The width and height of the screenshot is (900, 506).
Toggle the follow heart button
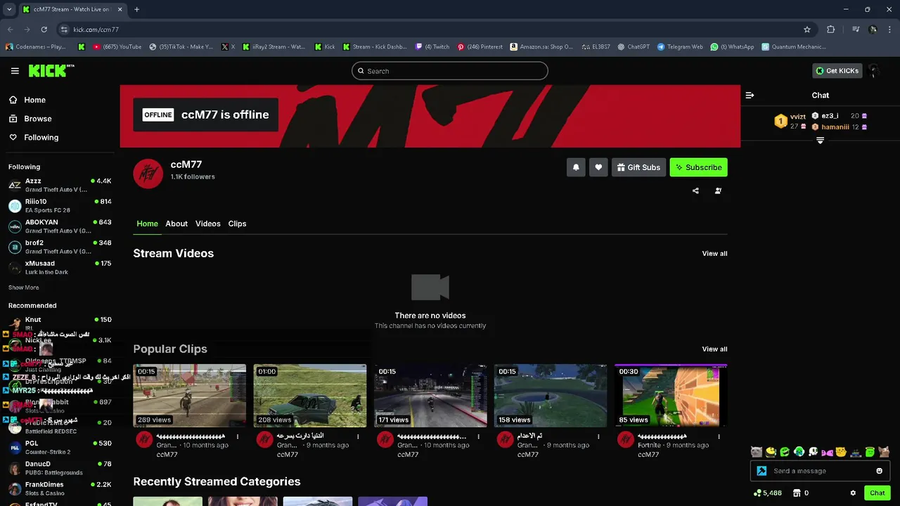[598, 167]
